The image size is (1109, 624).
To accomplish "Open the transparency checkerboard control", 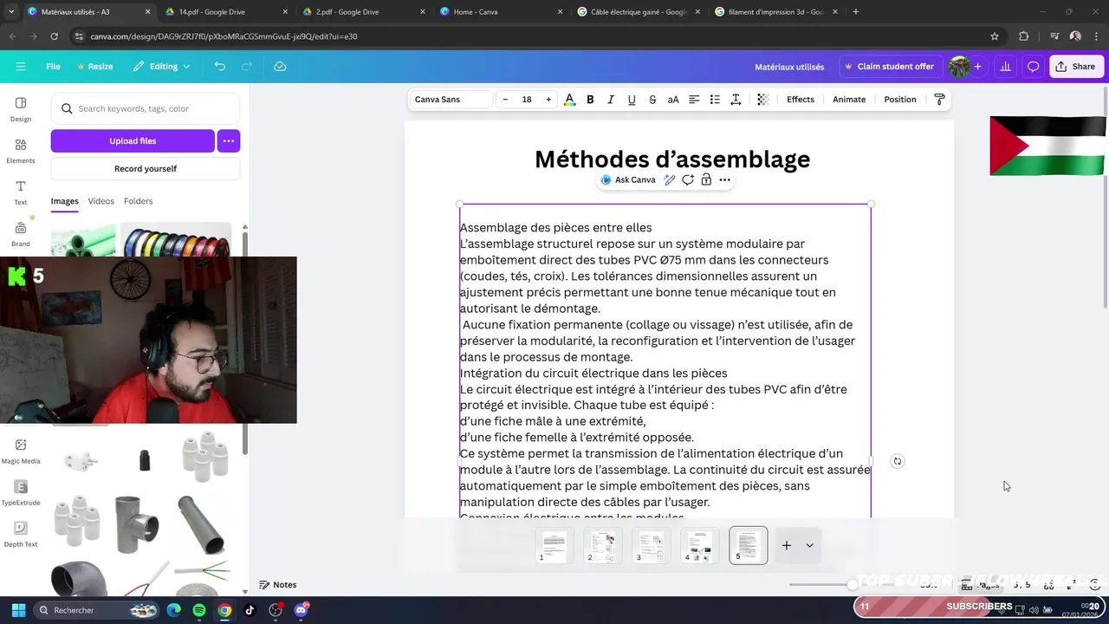I will [762, 100].
